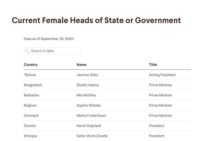Click the Sophie Wilmès name

pyautogui.click(x=89, y=105)
